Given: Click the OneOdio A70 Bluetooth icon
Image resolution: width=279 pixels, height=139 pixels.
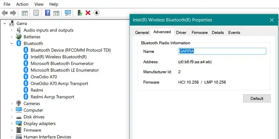Looking at the screenshot, I should click(26, 77).
